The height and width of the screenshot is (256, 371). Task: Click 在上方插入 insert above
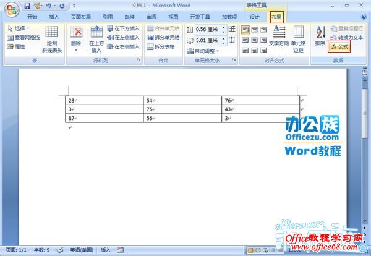click(x=96, y=40)
